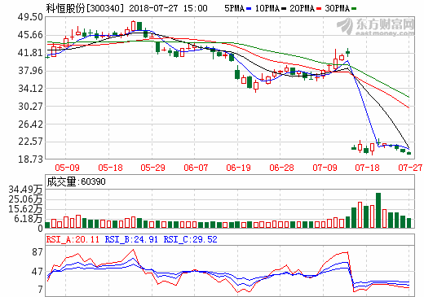
Task: Select the 30PMA legend label
Action: click(x=337, y=8)
